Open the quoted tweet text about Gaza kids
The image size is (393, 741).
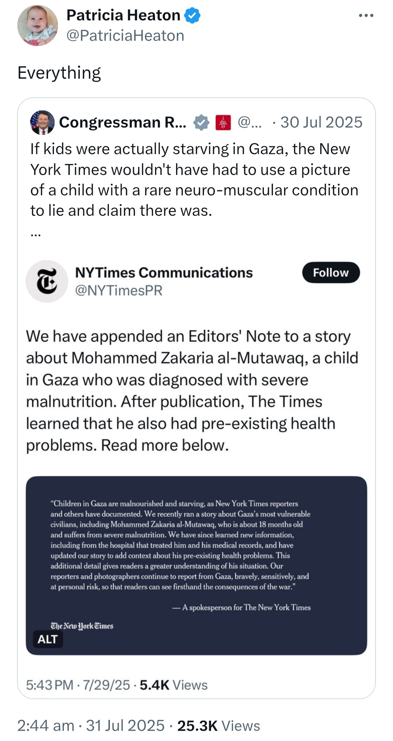194,180
